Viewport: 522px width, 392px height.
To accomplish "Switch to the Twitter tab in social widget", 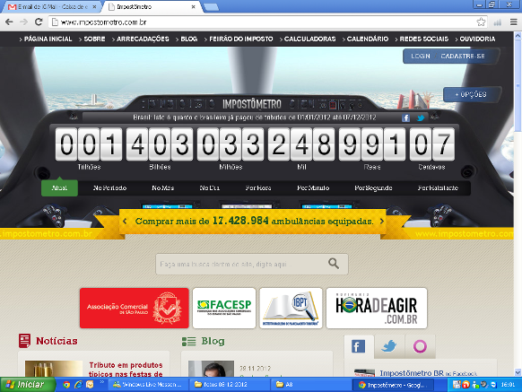I will 389,346.
